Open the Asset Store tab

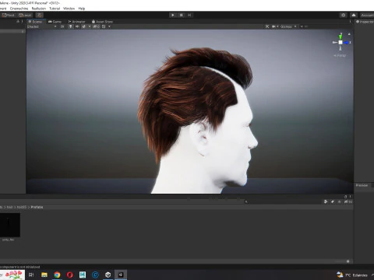click(102, 22)
